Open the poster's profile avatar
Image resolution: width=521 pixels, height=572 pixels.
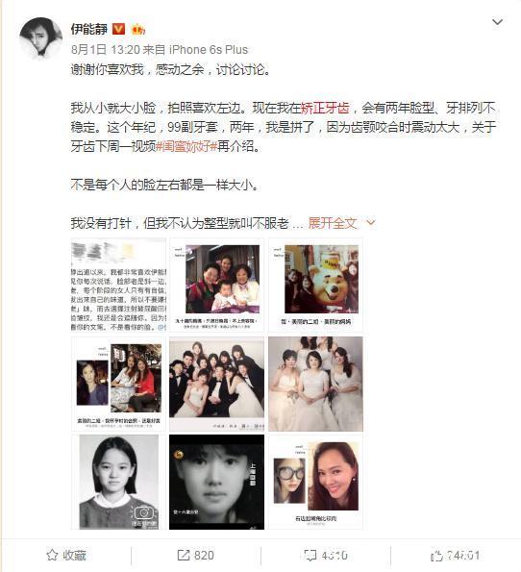coord(40,38)
